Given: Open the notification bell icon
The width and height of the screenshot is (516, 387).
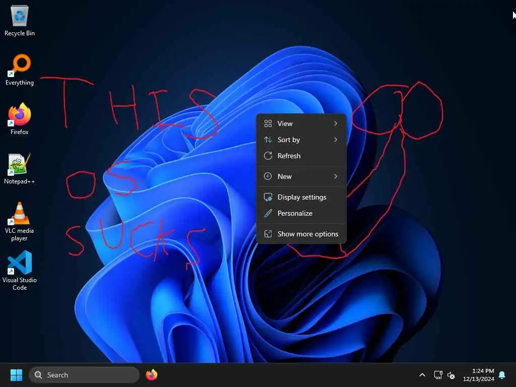Looking at the screenshot, I should click(502, 375).
